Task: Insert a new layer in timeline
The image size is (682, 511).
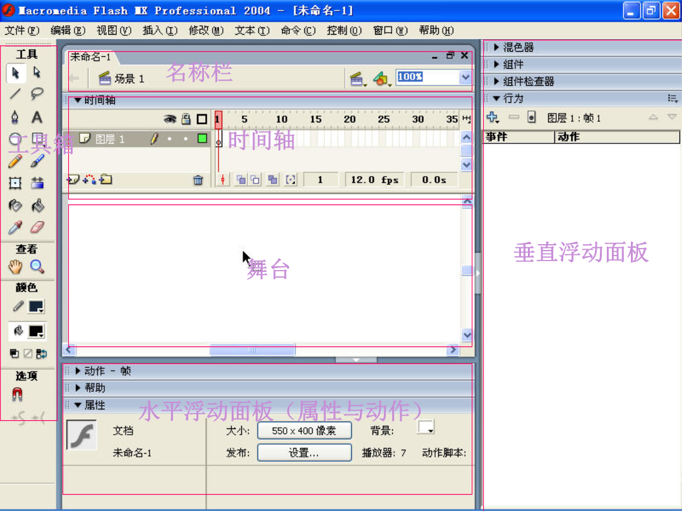Action: (x=73, y=179)
